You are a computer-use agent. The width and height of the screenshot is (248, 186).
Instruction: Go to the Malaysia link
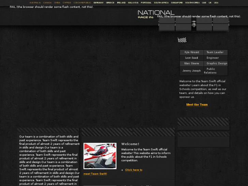133,3
